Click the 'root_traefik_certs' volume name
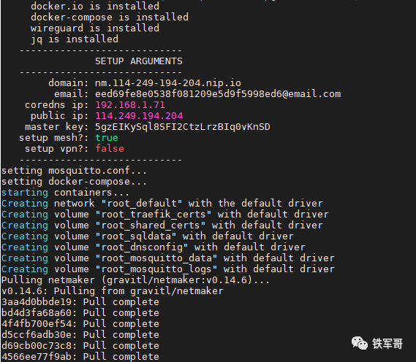 (x=154, y=215)
